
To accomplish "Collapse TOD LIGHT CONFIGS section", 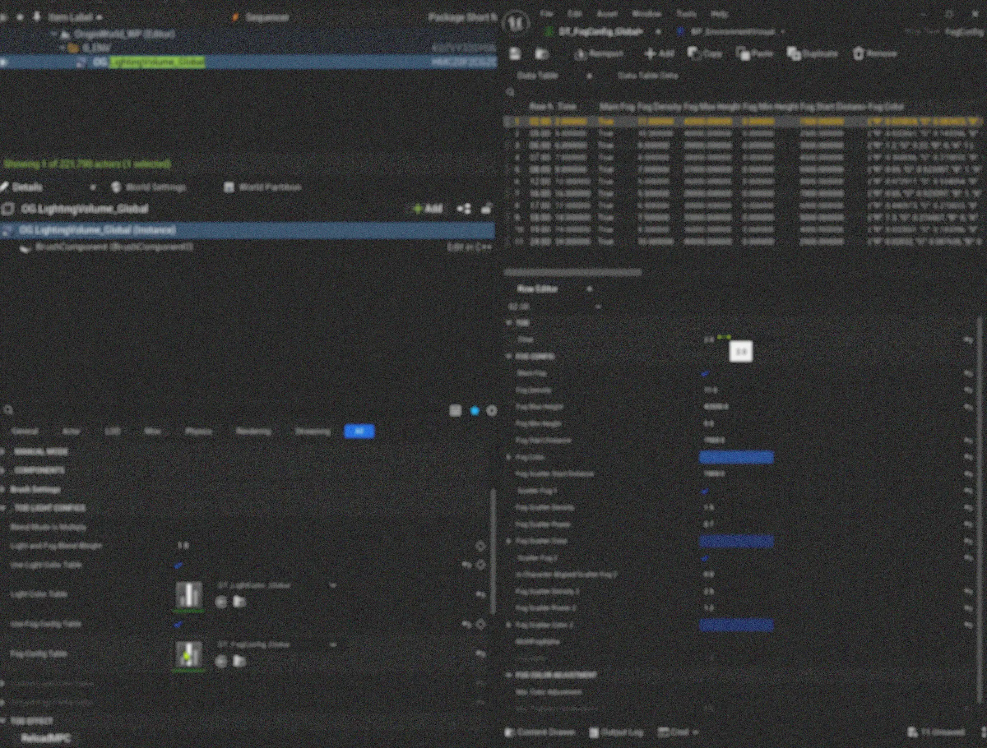I will click(x=3, y=508).
